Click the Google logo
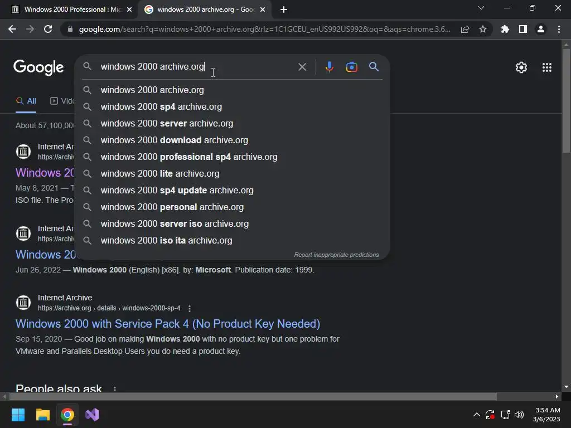 (38, 67)
